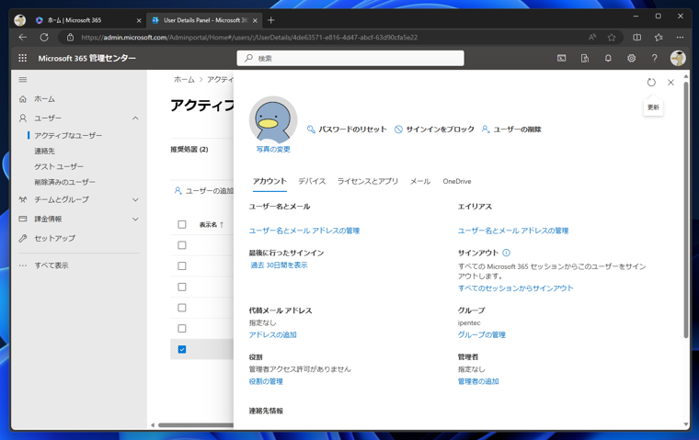The width and height of the screenshot is (699, 440).
Task: Open browser split screen icon
Action: click(x=637, y=38)
